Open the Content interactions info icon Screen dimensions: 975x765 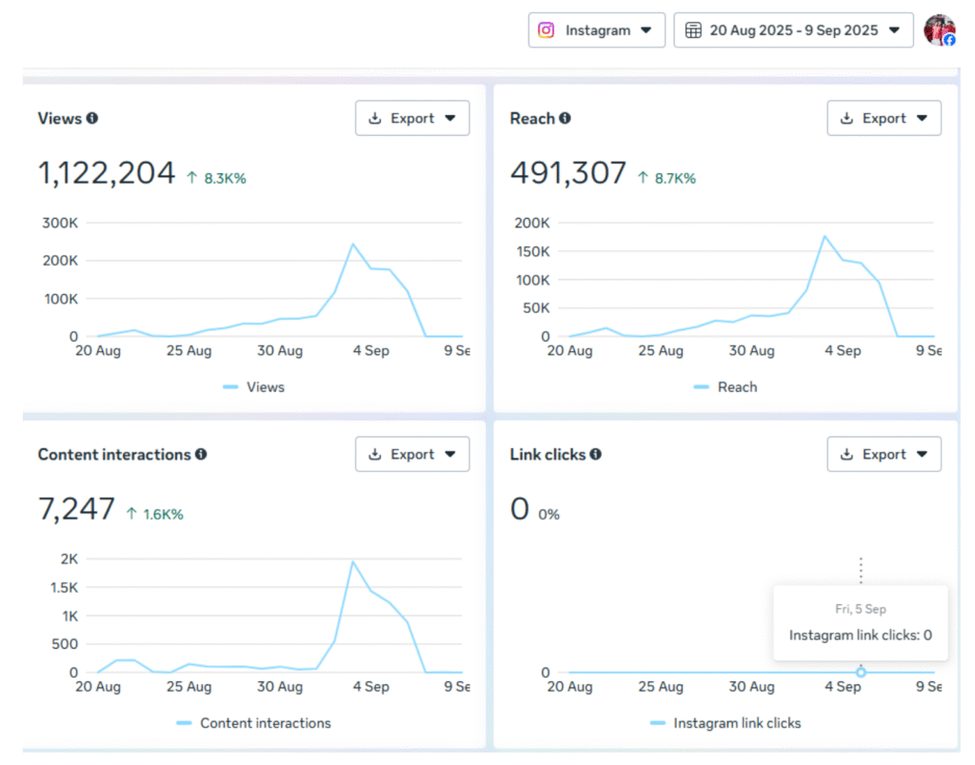pos(200,455)
